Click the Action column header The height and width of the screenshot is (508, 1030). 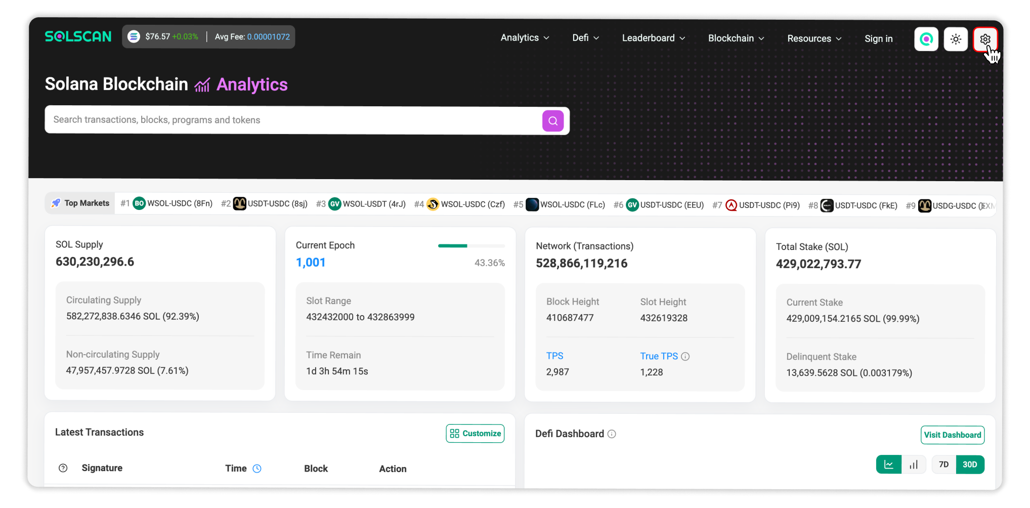coord(393,469)
